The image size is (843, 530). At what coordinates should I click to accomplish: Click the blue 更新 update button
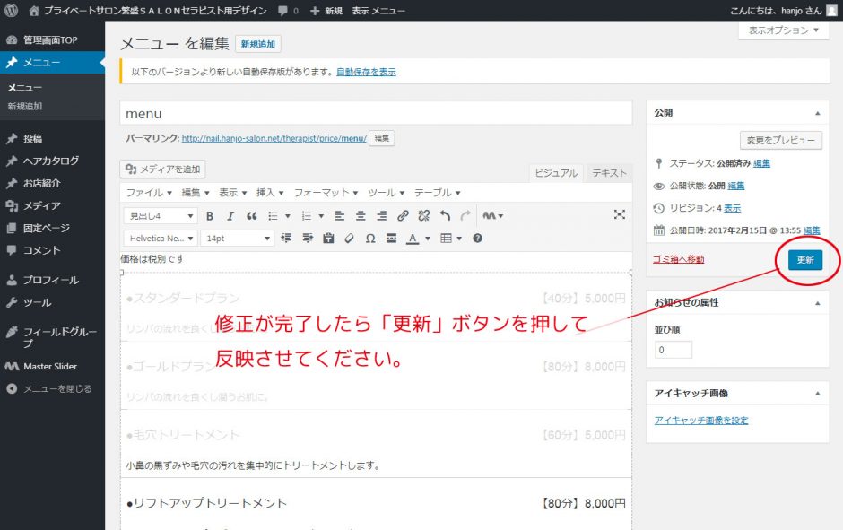click(x=804, y=260)
